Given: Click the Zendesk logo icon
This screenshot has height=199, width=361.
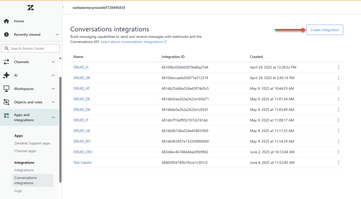Looking at the screenshot, I should [31, 8].
